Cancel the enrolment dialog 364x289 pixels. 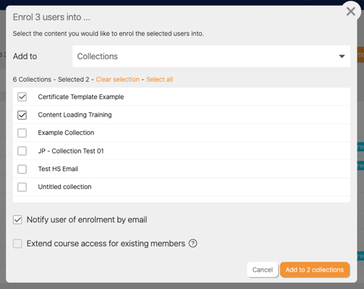click(263, 269)
